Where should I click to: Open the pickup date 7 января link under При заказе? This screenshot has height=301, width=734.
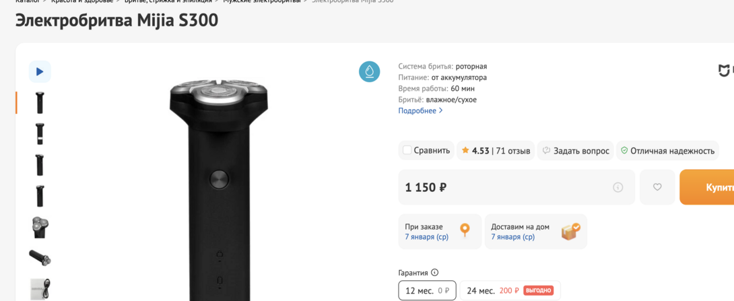tap(426, 237)
